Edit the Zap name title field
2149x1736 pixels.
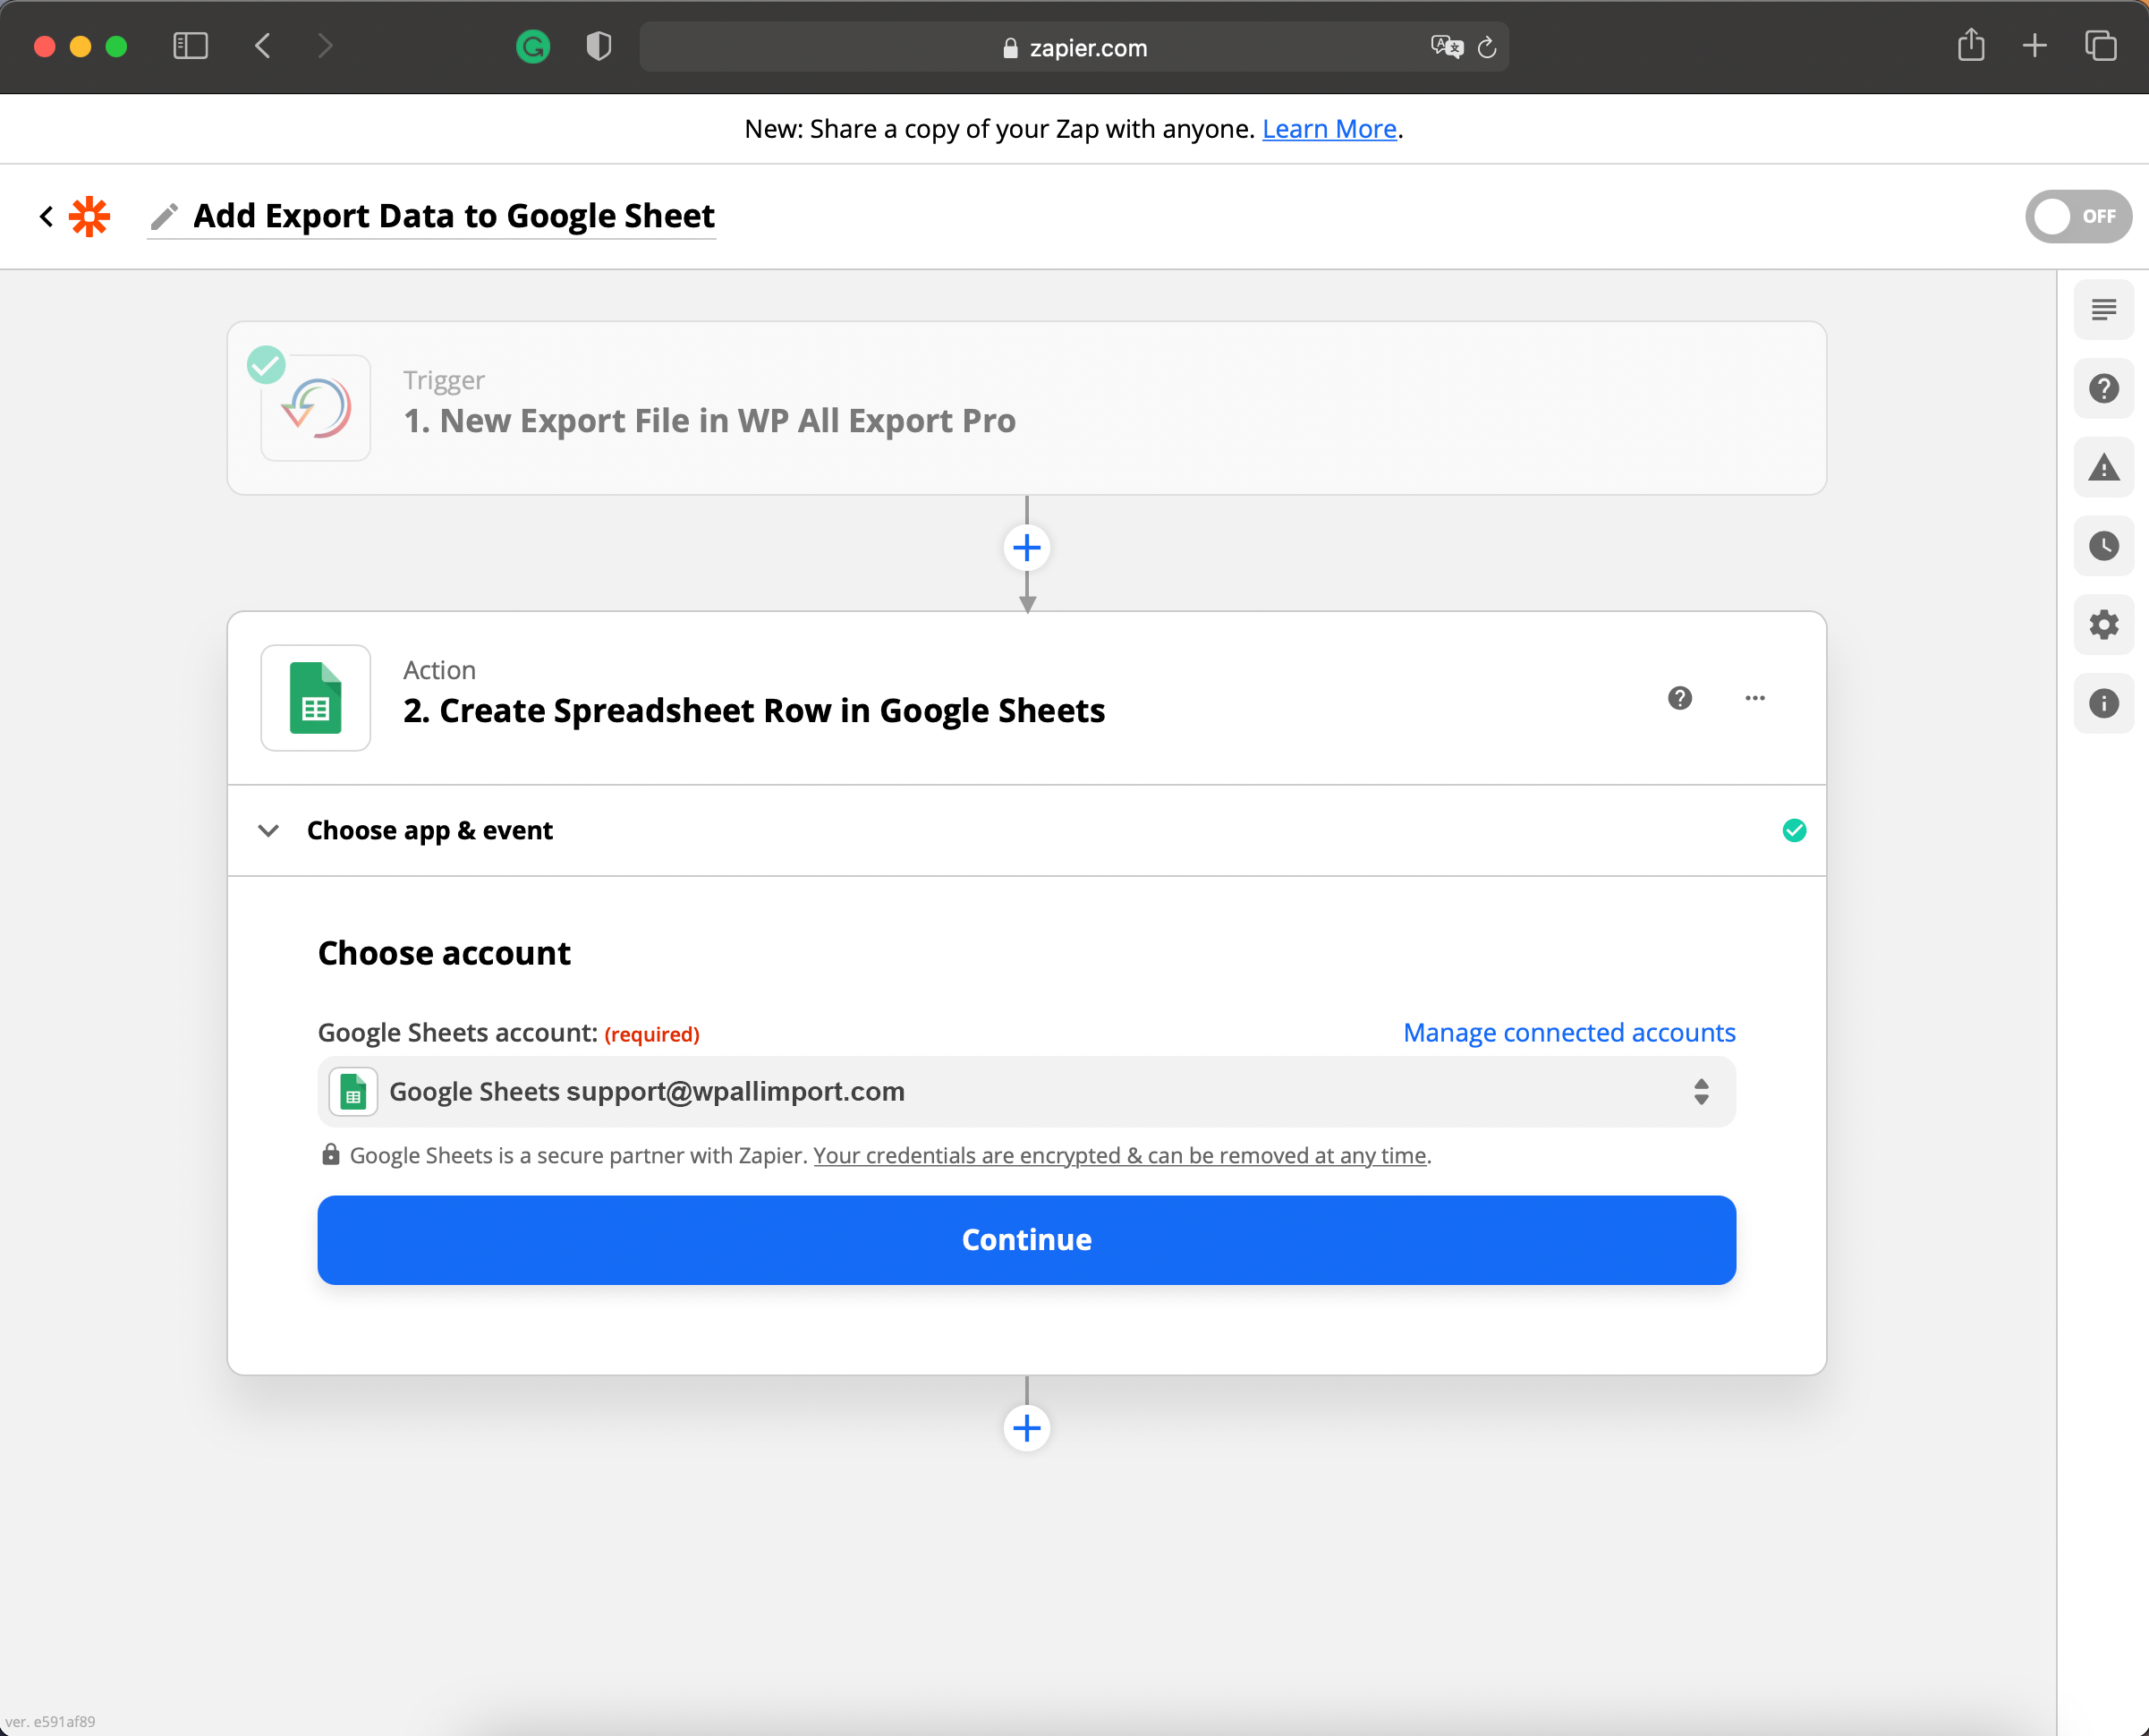point(453,216)
